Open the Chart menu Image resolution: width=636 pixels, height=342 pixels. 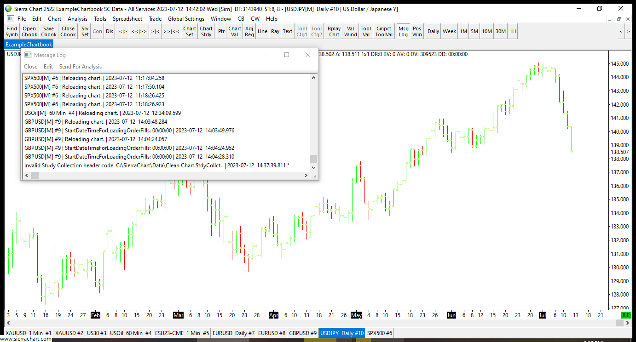54,19
